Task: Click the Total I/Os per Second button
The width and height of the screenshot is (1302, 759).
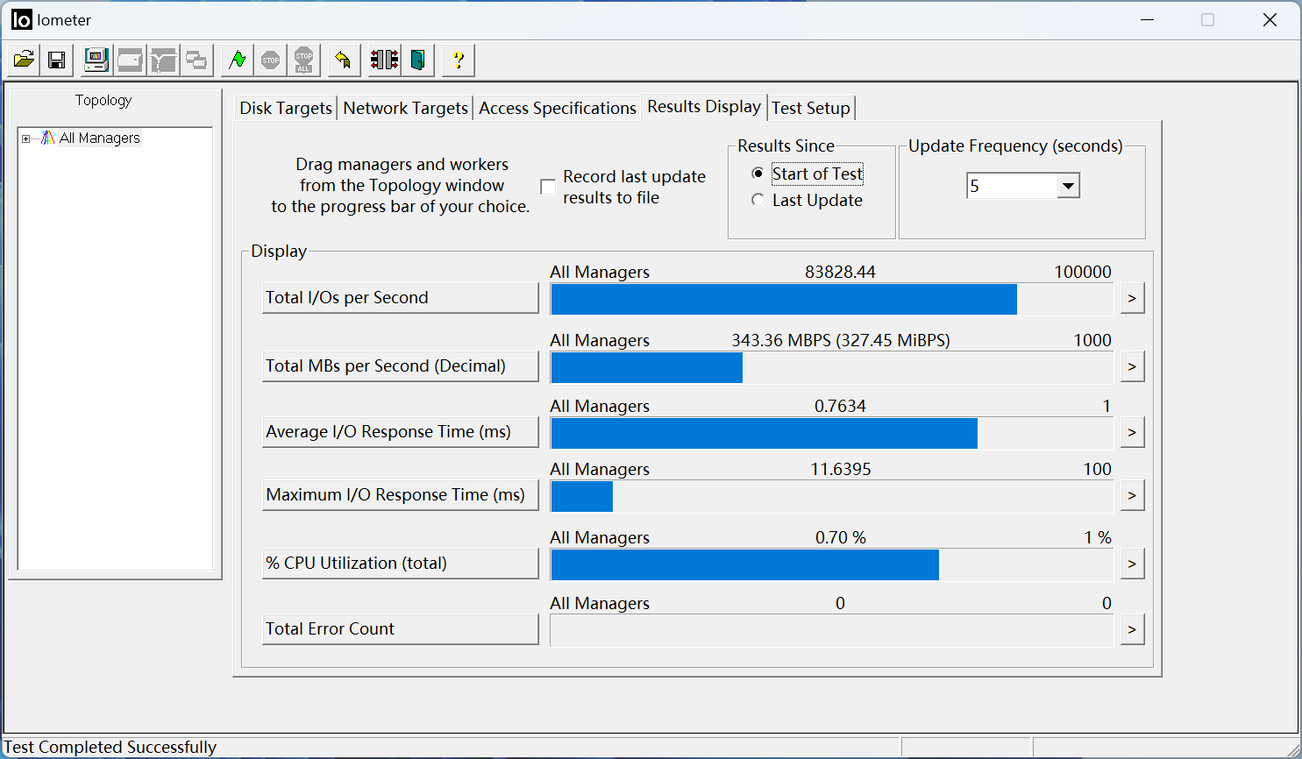Action: coord(400,298)
